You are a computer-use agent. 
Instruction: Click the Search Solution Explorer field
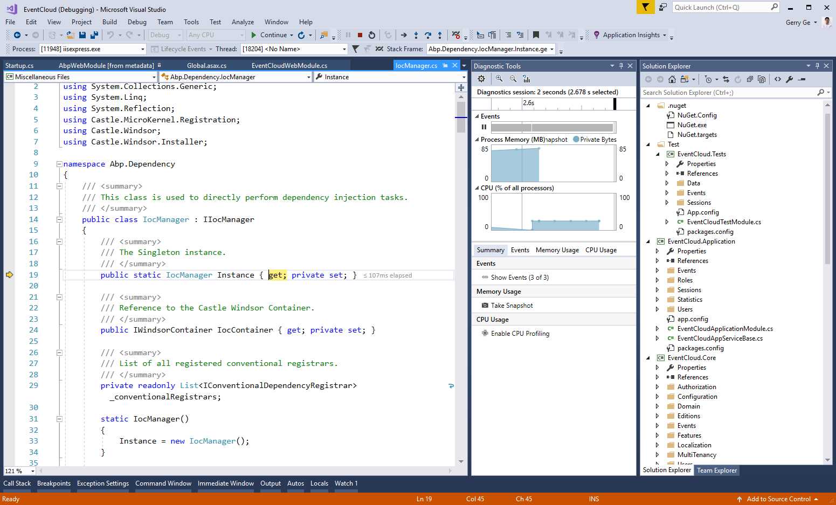coord(735,93)
